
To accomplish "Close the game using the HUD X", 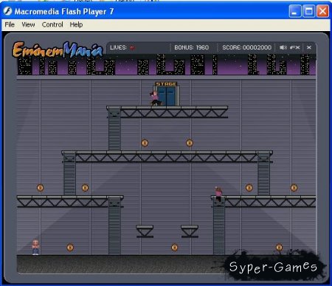I will pyautogui.click(x=309, y=47).
